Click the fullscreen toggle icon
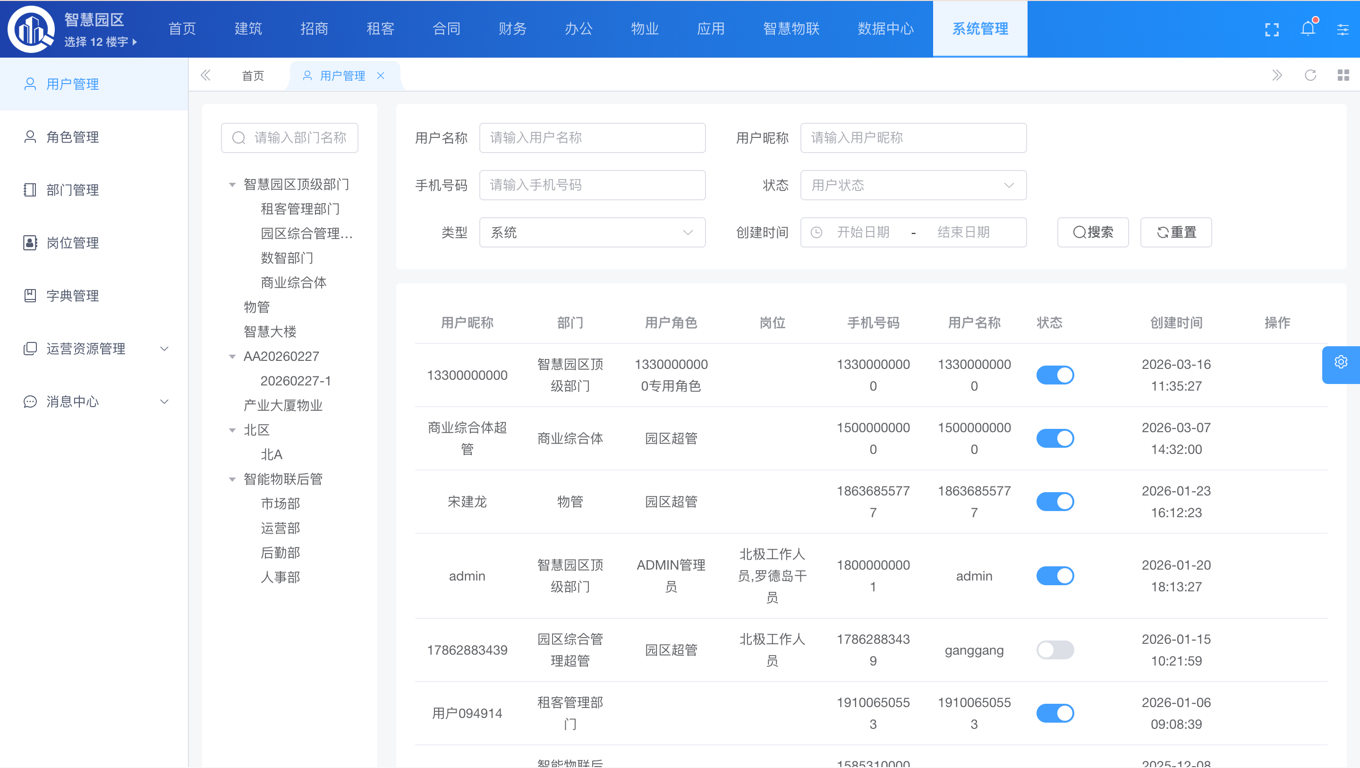Screen dimensions: 1360x768 (x=1272, y=29)
